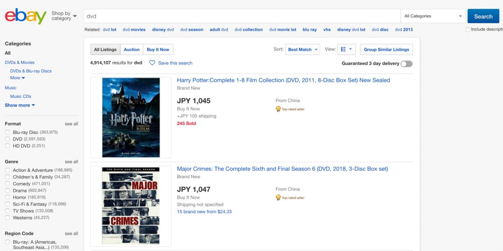This screenshot has width=503, height=251.
Task: Click related search dvd disc
Action: click(x=380, y=29)
